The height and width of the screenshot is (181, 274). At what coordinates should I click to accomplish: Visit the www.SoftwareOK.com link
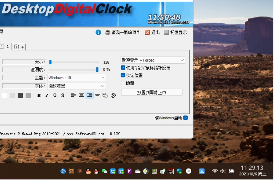[85, 134]
